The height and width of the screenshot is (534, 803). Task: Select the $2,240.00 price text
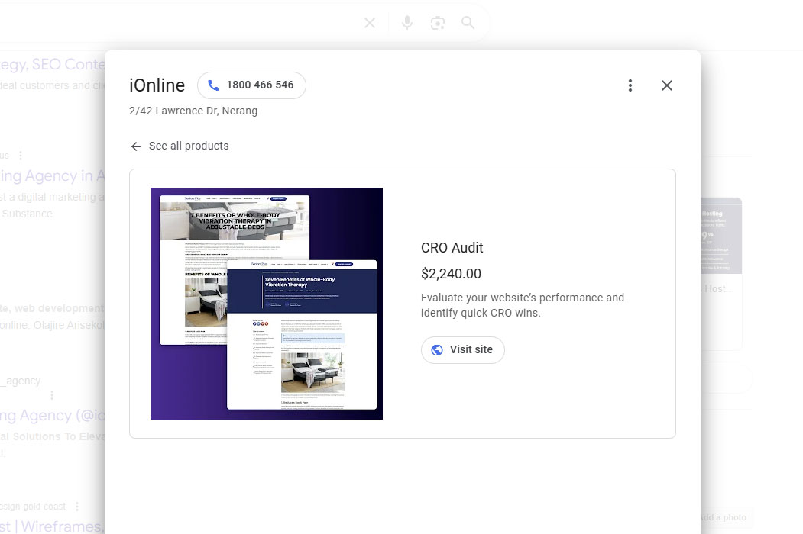(x=451, y=274)
